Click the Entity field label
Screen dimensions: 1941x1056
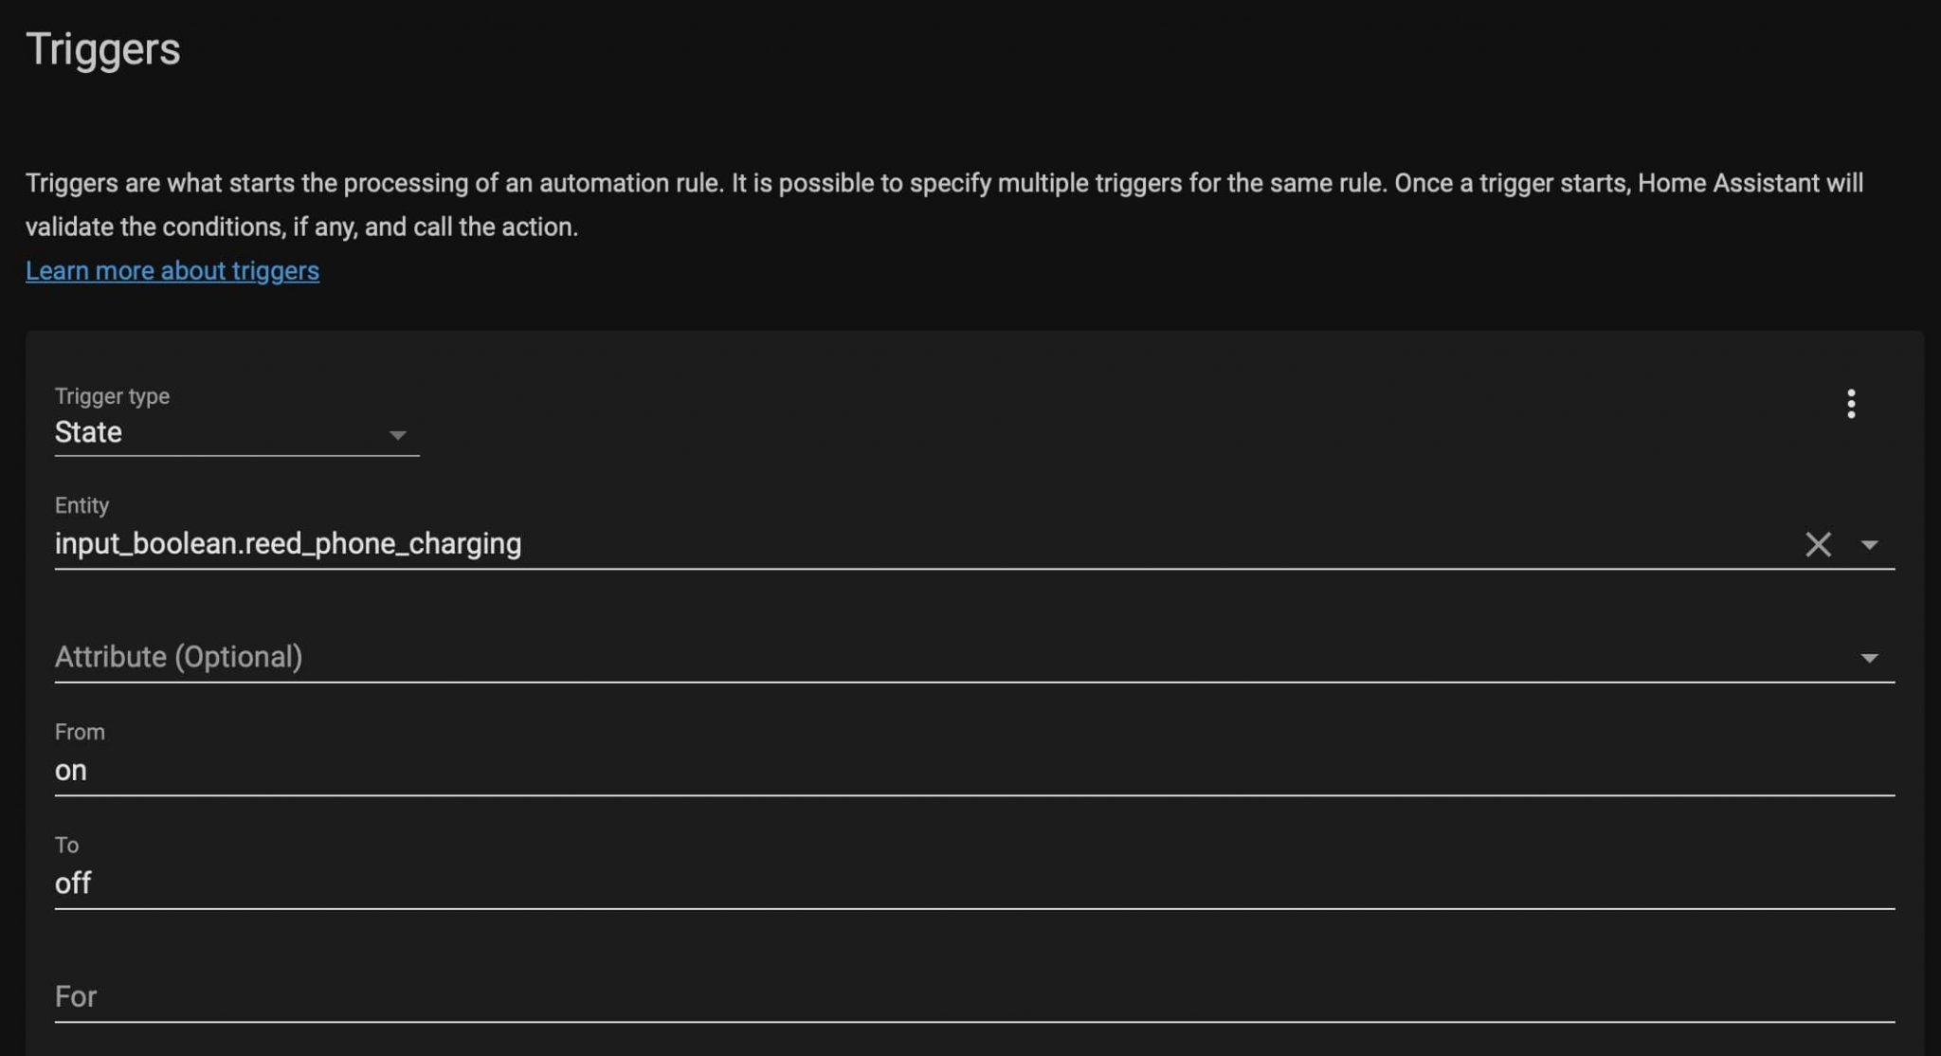pos(82,505)
